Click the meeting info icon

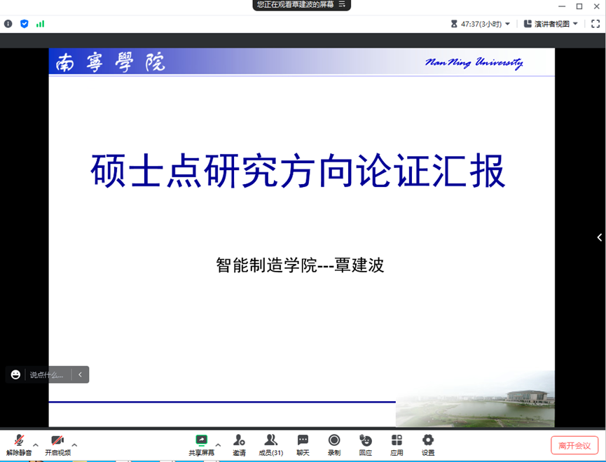coord(8,24)
